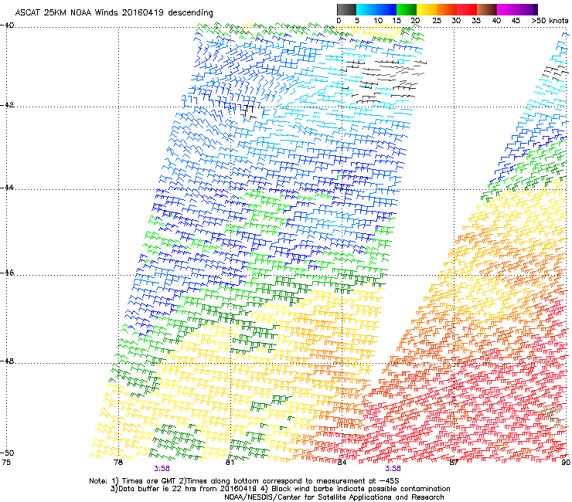Click the '81' longitude axis label
Screen dimensions: 572x502
230,463
